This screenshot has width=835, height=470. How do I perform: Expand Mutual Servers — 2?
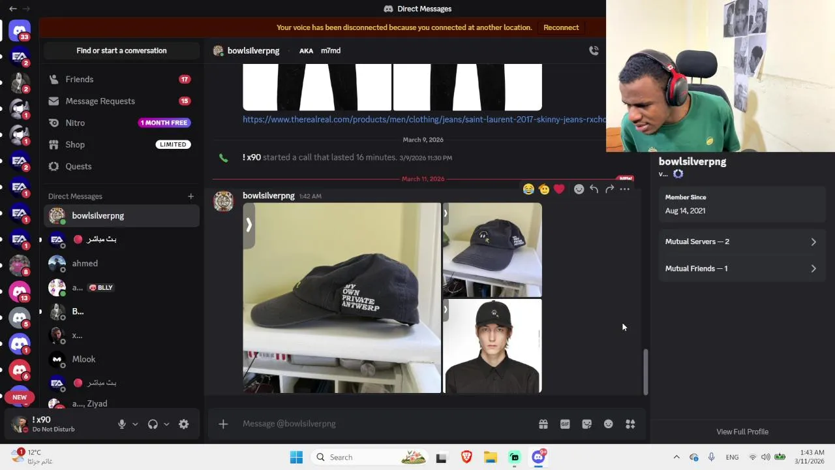[741, 242]
